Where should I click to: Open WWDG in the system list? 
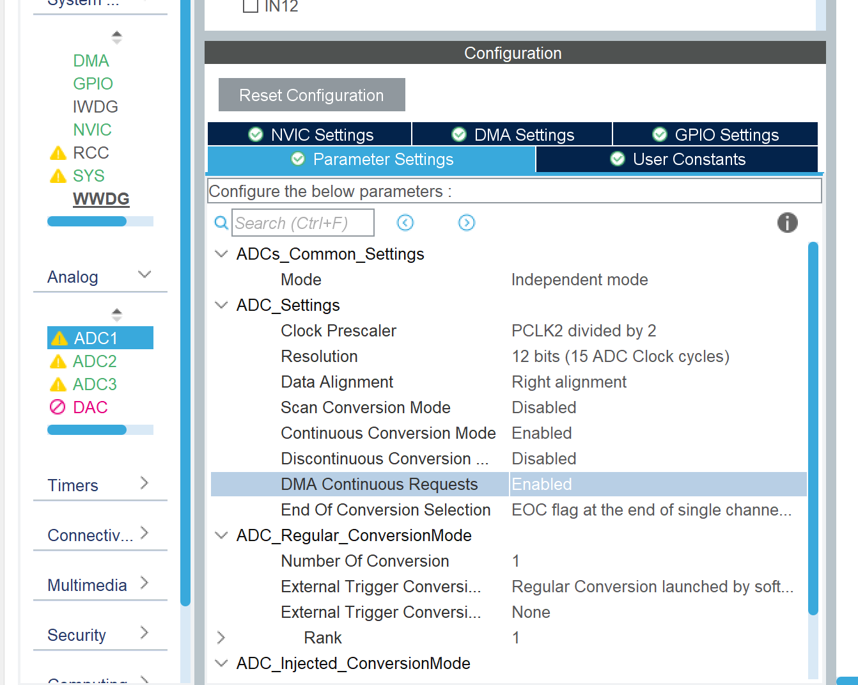click(101, 199)
